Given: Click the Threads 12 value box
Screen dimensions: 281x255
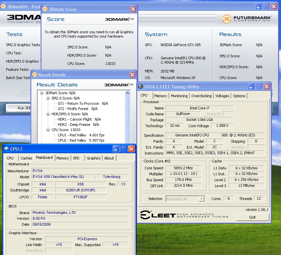Looking at the screenshot, I should [259, 198].
